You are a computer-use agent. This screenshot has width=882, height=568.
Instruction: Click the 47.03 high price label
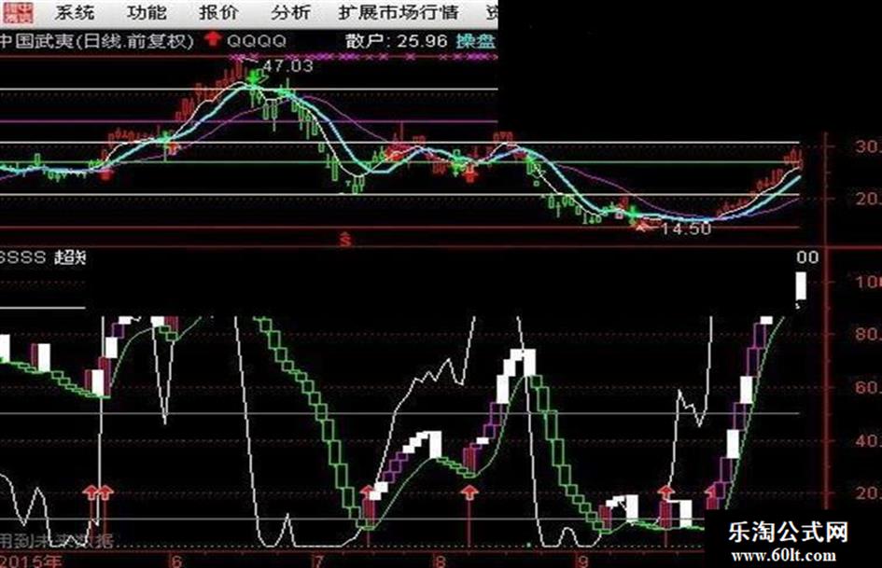[288, 66]
